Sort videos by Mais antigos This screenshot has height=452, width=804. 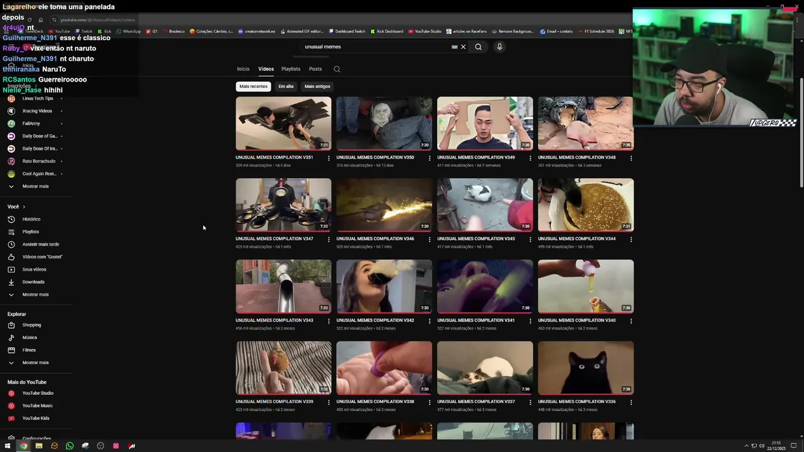pos(317,87)
